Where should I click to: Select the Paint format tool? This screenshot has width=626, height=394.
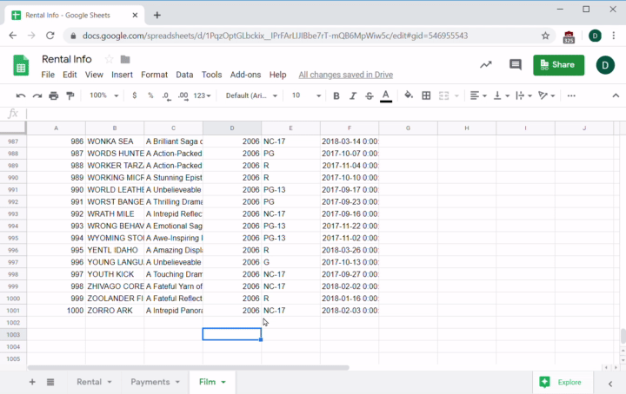[x=70, y=95]
